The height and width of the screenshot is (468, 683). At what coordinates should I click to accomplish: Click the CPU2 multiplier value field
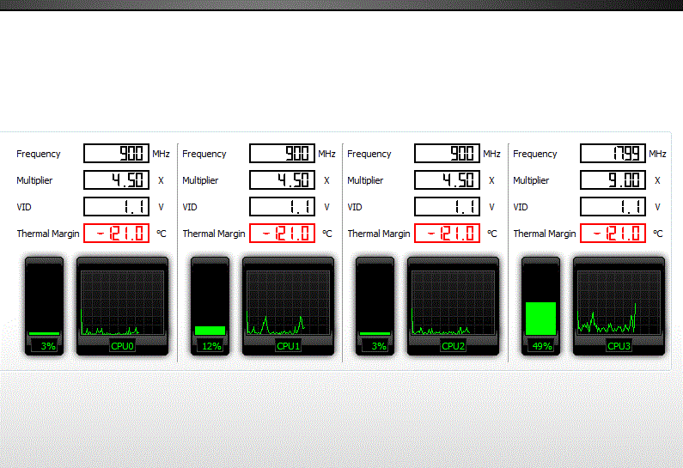(447, 179)
